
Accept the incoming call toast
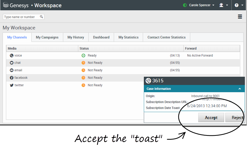(211, 117)
